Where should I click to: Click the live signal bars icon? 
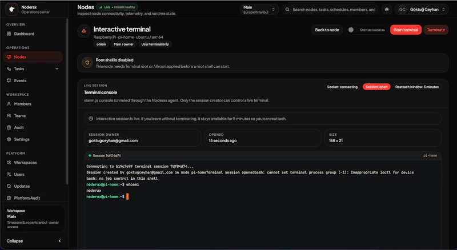click(101, 7)
